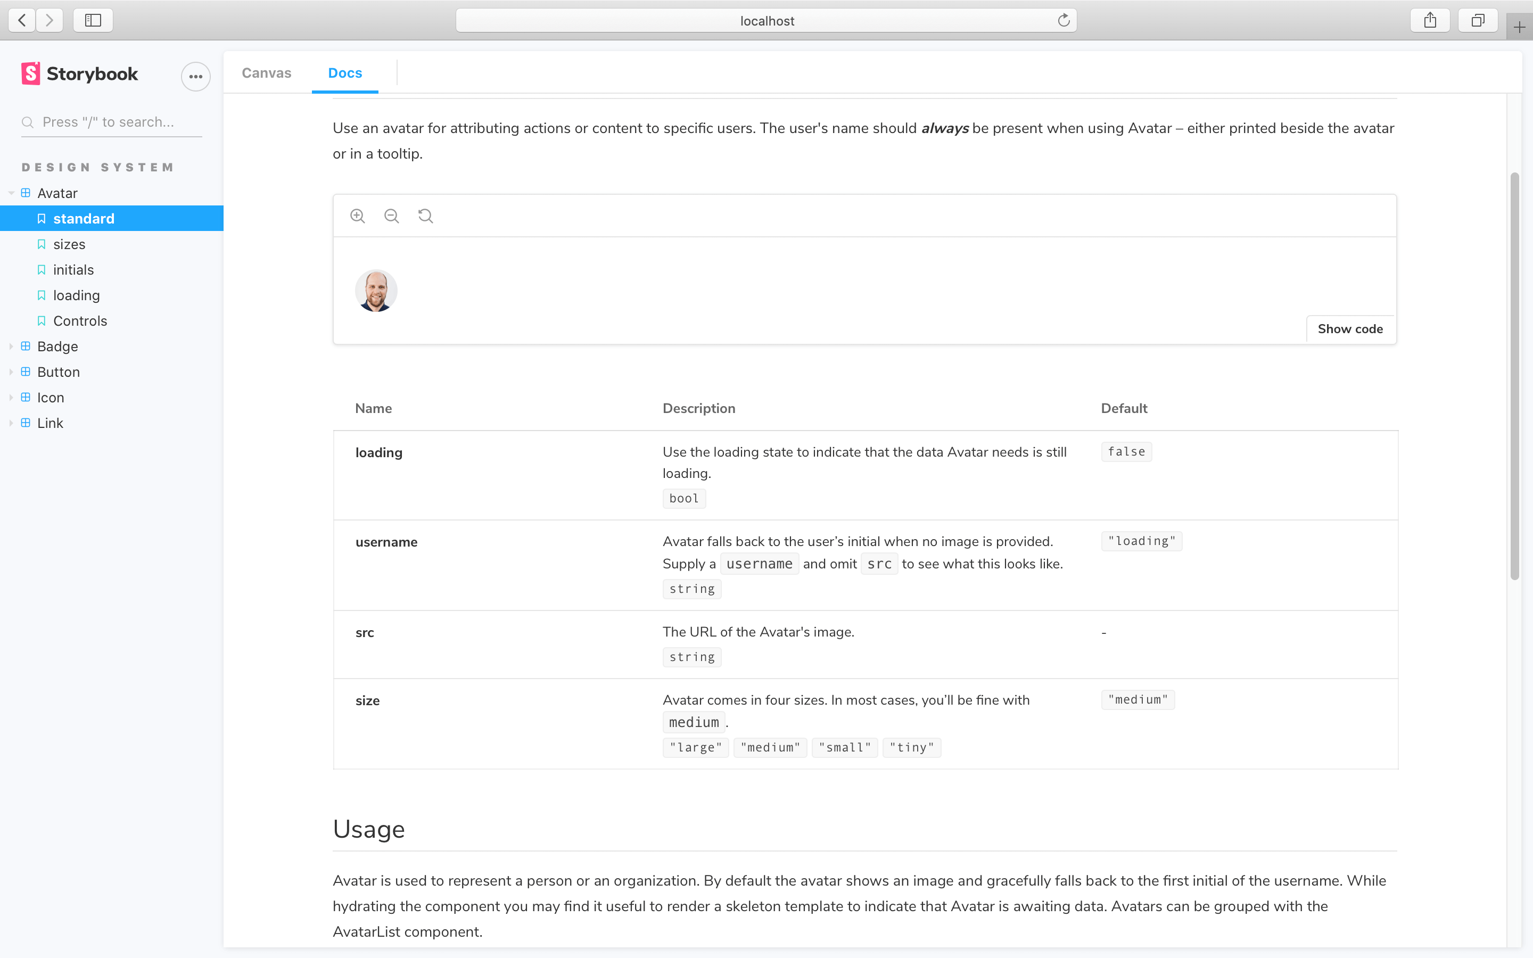1533x958 pixels.
Task: Click the Badge component tree icon
Action: click(26, 345)
